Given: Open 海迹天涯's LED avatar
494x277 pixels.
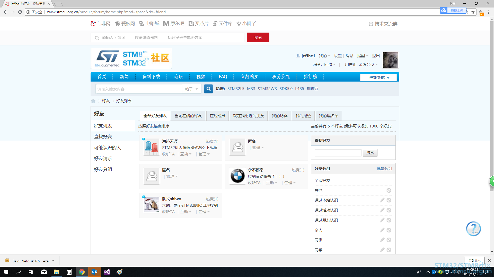Looking at the screenshot, I should (152, 147).
